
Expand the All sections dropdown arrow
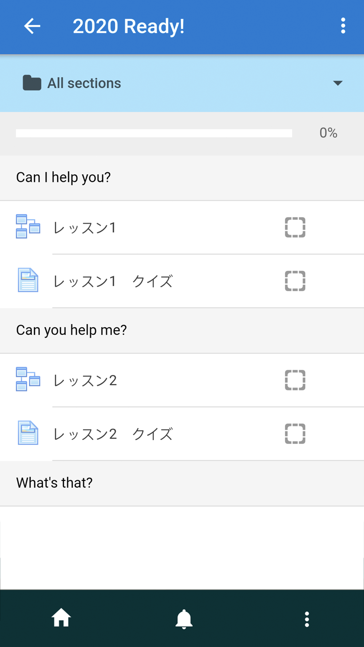[337, 83]
